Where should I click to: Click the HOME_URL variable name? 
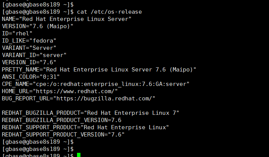click(16, 91)
